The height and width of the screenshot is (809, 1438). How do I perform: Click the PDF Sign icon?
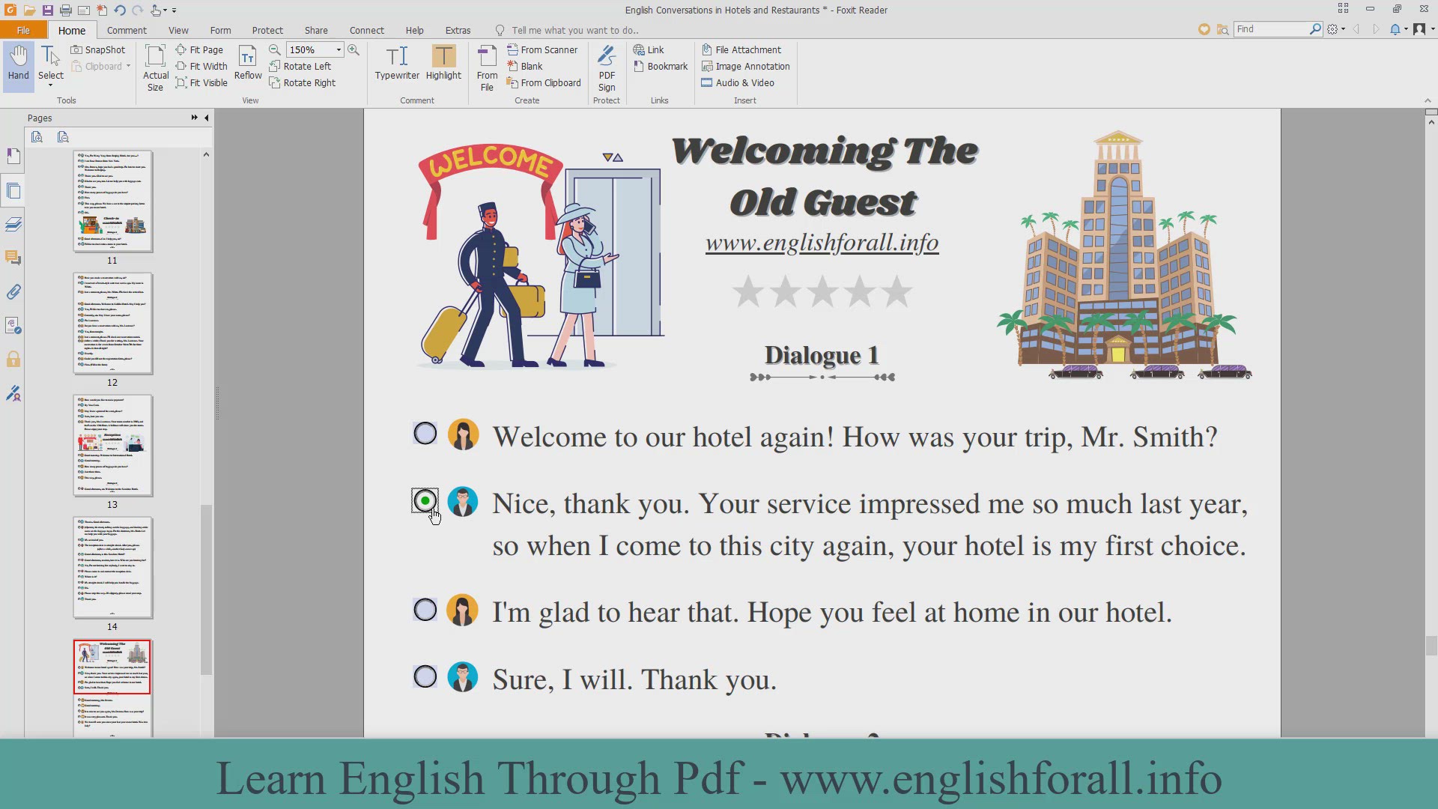(607, 67)
